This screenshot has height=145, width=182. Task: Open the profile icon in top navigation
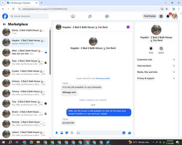[107, 16]
